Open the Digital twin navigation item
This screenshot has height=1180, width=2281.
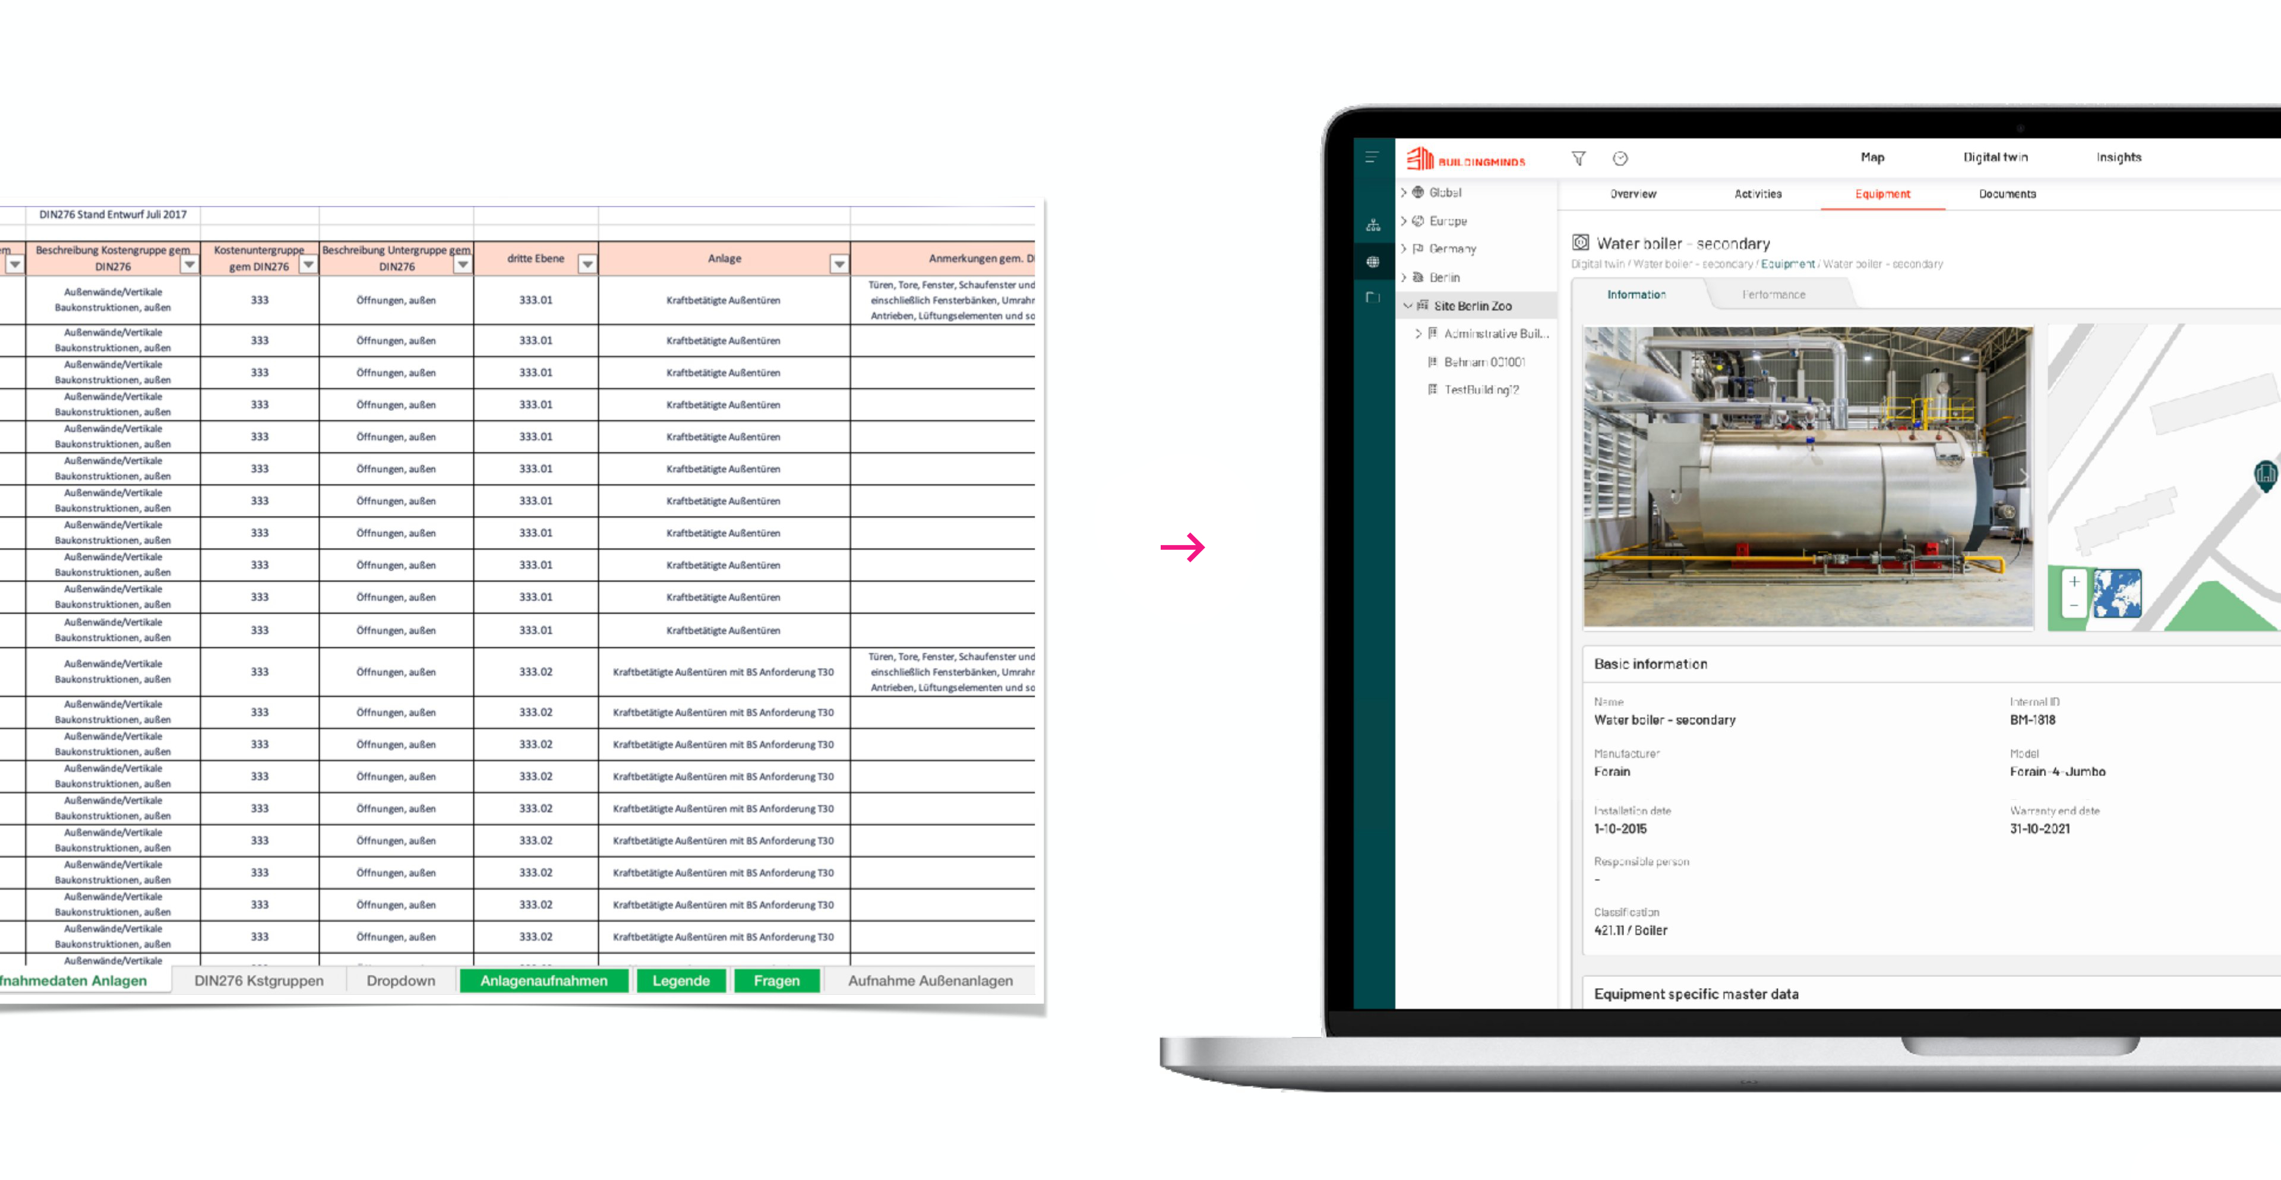[1995, 157]
